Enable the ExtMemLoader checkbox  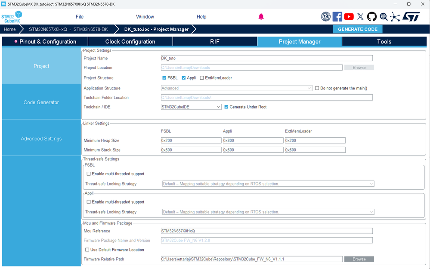click(202, 78)
